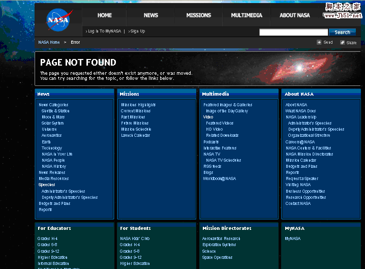Open Related Downloads link
The width and height of the screenshot is (365, 269).
tap(222, 135)
